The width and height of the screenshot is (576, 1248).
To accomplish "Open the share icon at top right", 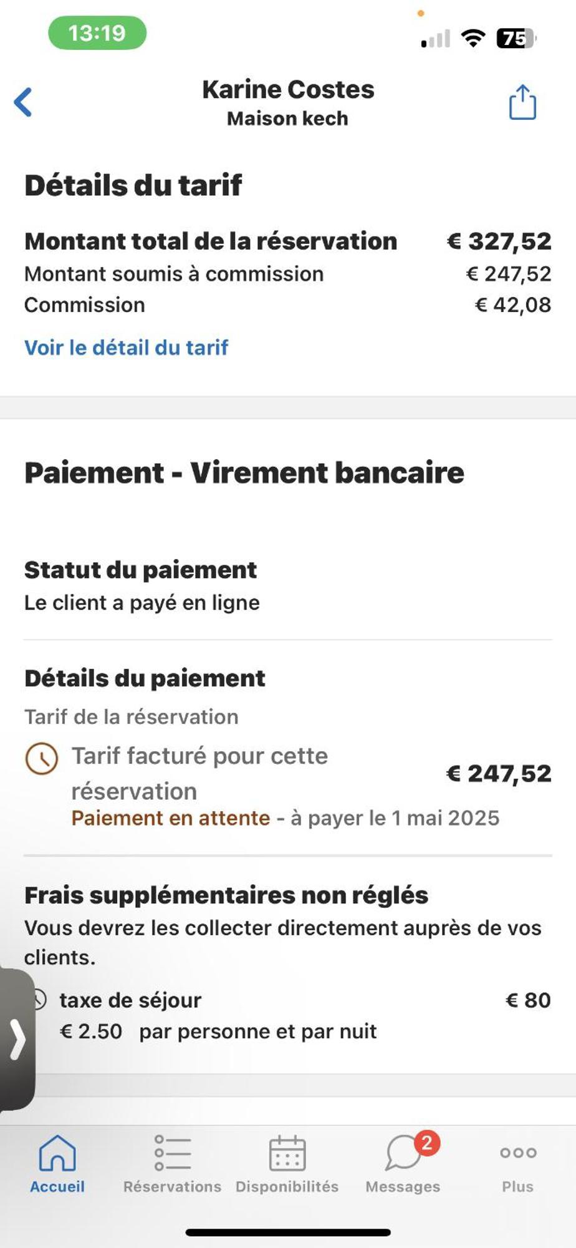I will point(522,102).
